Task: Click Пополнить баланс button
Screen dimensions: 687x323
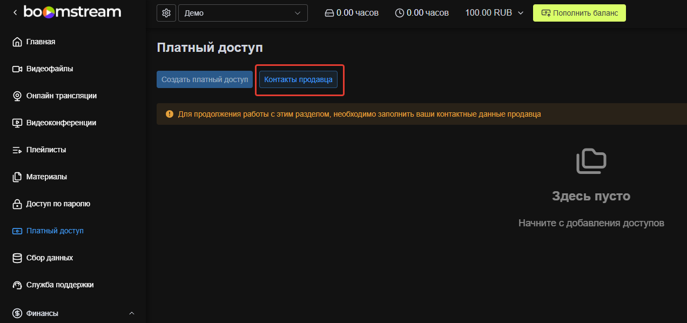Action: (x=580, y=13)
